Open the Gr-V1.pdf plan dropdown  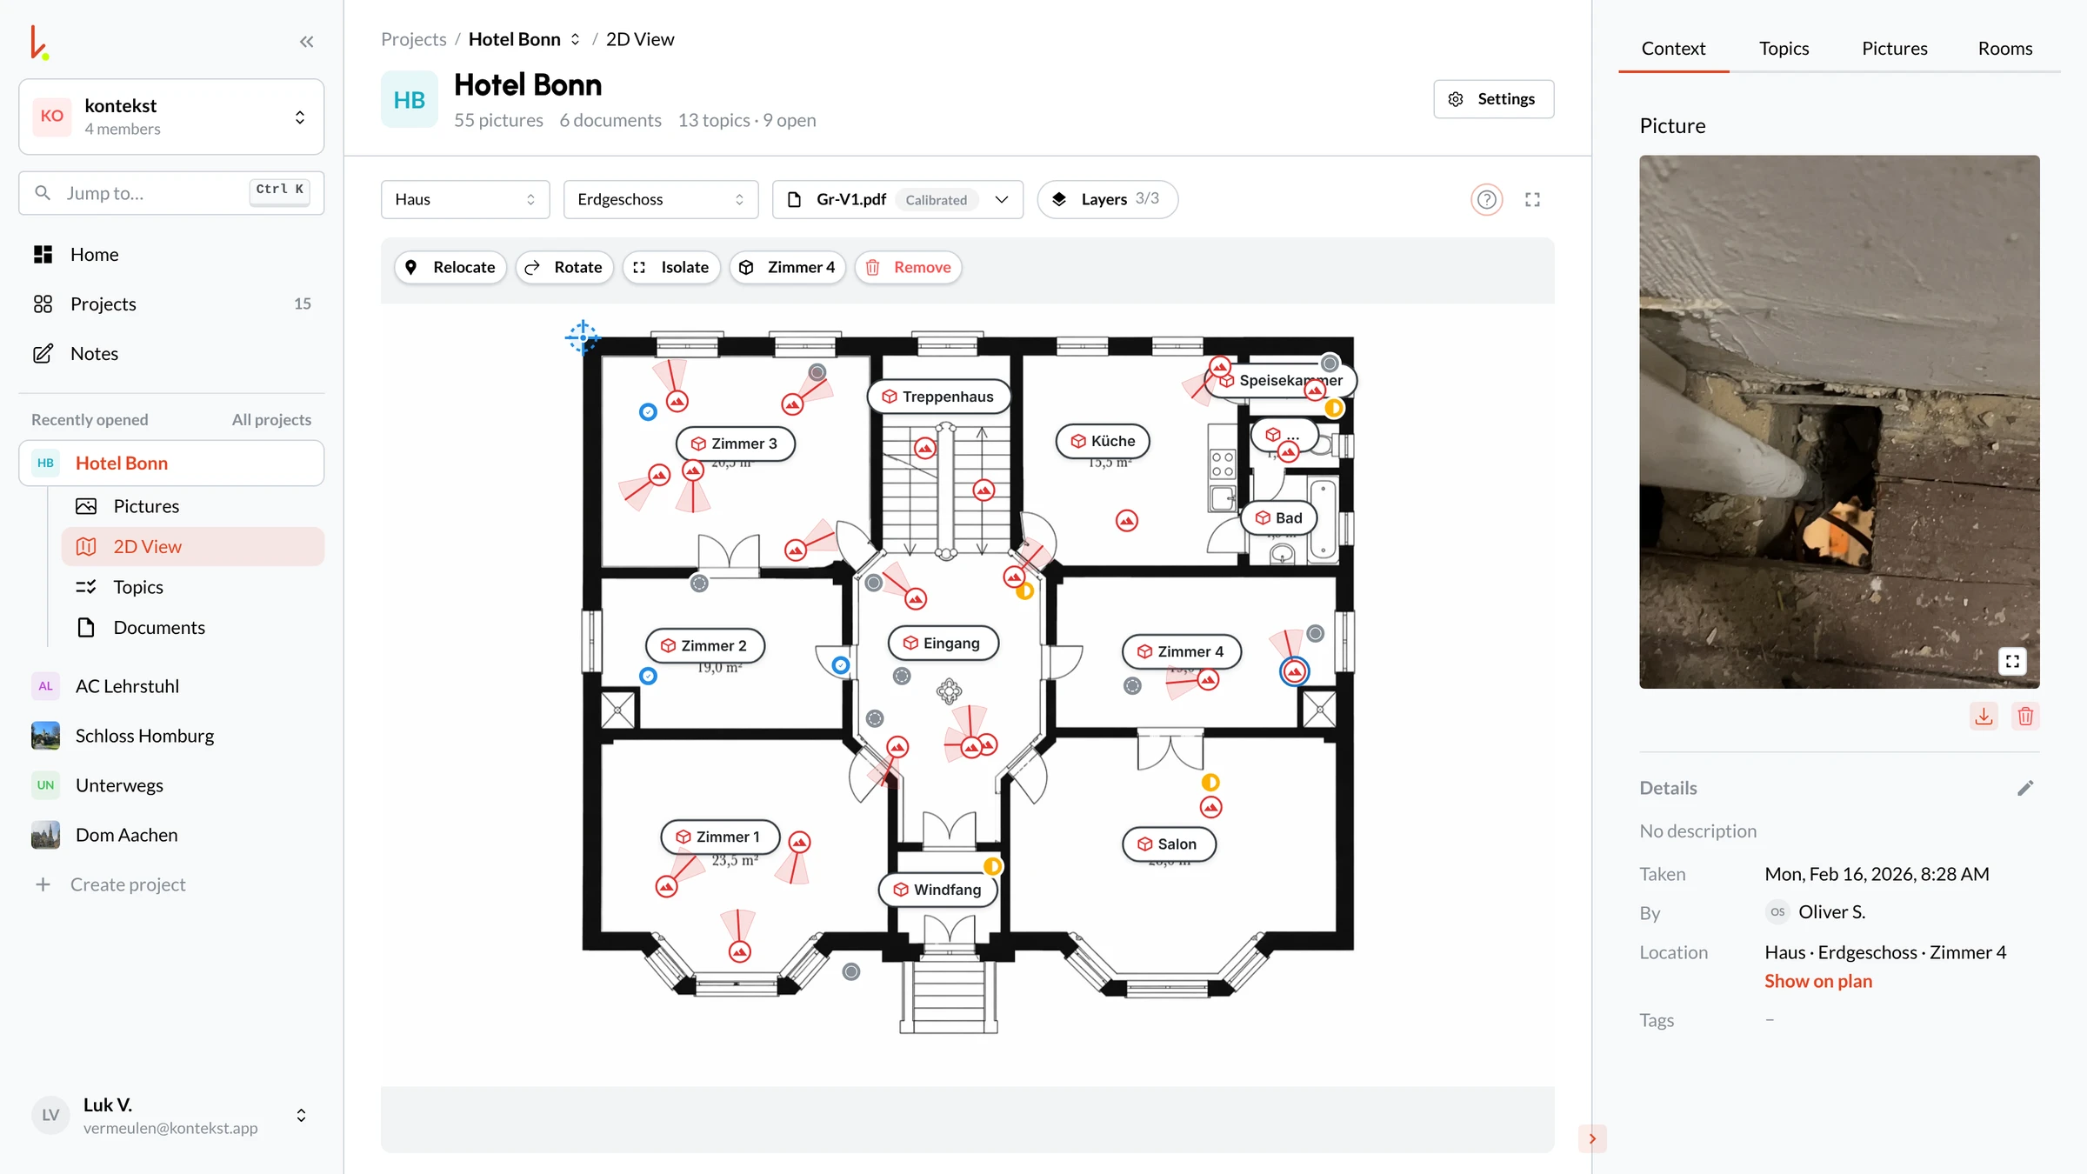coord(897,199)
